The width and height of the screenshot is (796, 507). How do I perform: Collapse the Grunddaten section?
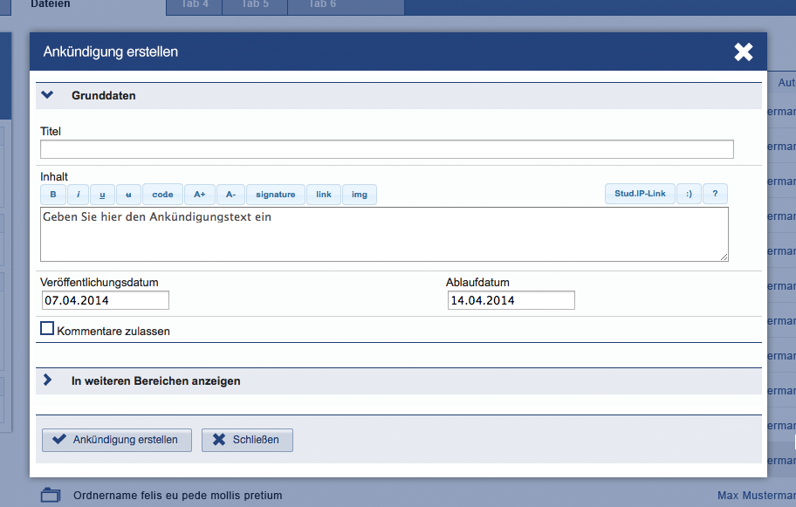click(x=48, y=95)
